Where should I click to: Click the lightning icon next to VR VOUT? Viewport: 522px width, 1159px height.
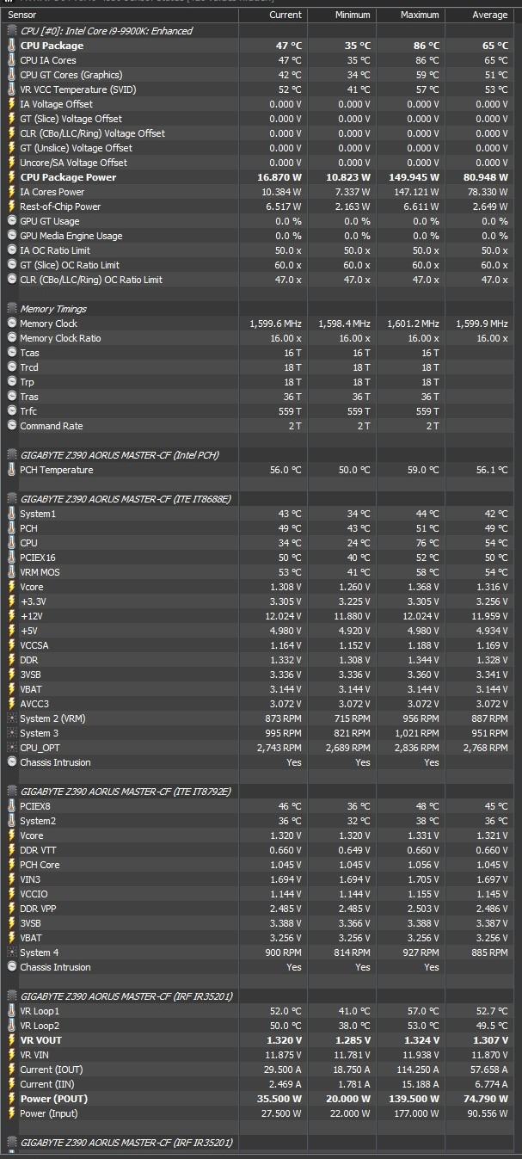pyautogui.click(x=11, y=1040)
